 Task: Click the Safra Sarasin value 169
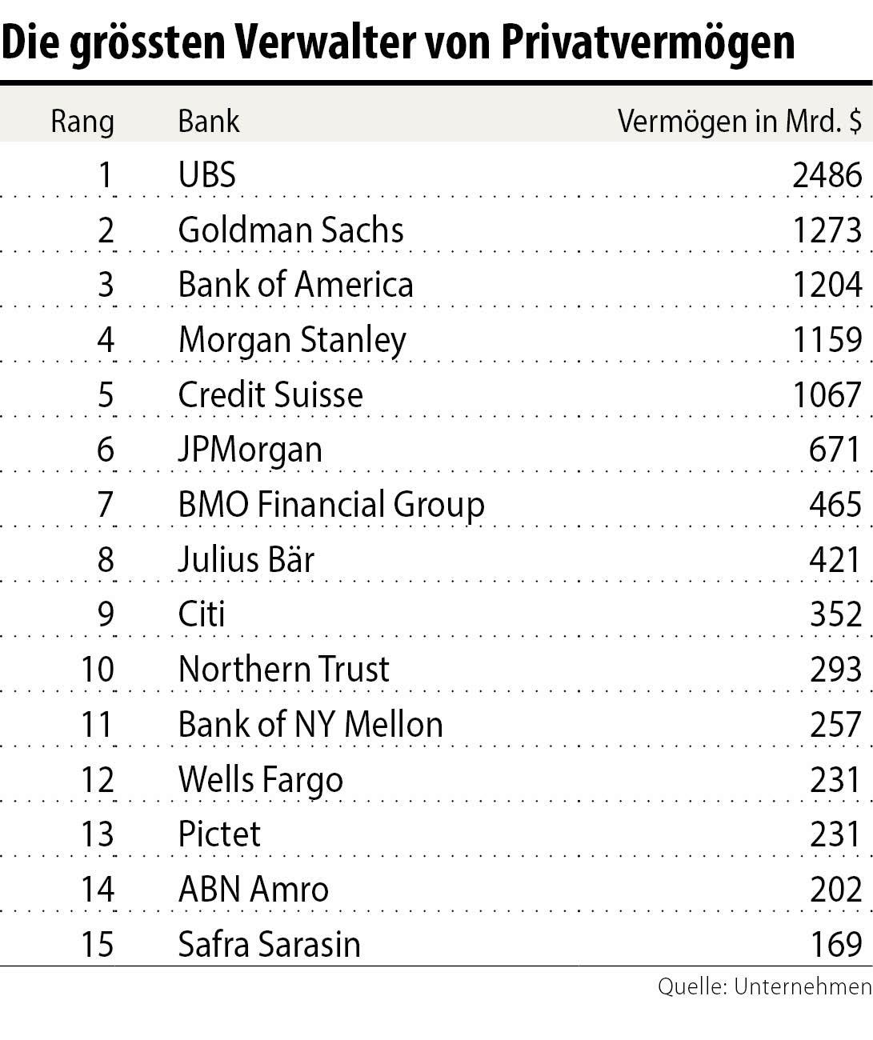(835, 945)
